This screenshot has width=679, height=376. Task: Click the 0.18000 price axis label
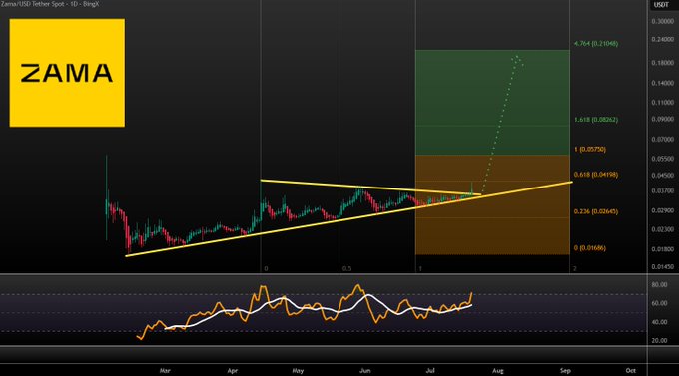coord(663,63)
